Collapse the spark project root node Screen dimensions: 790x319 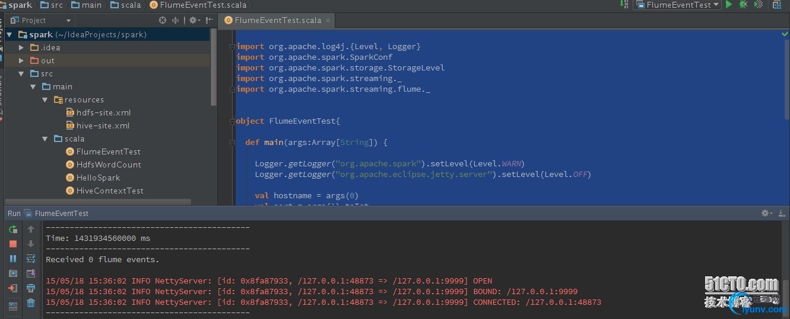(x=9, y=34)
